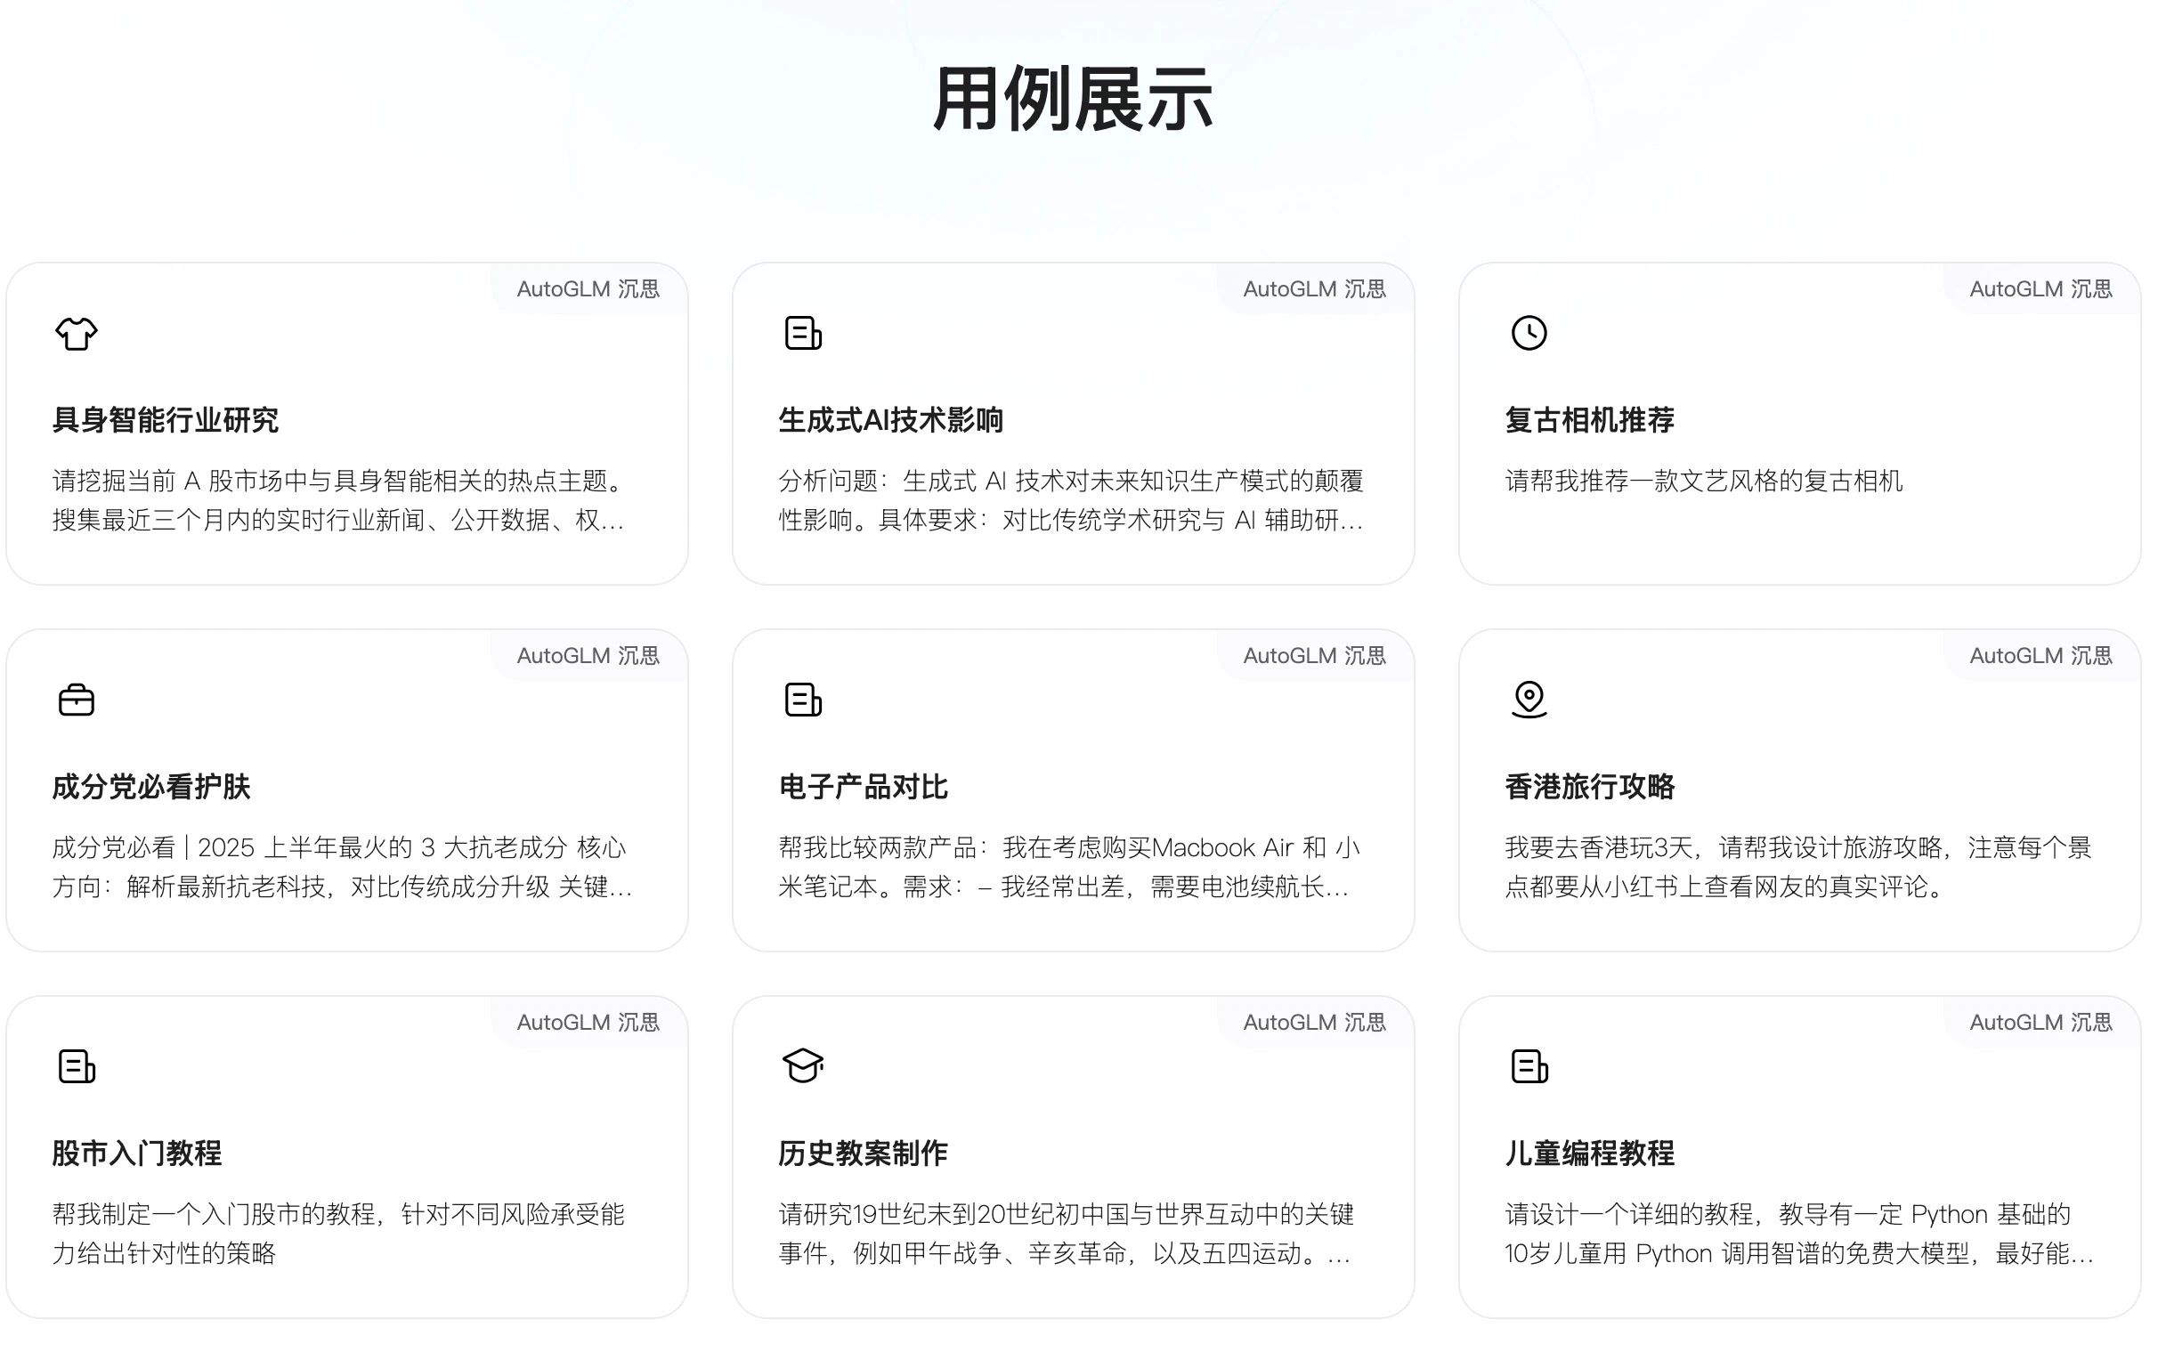Viewport: 2158px width, 1360px height.
Task: Click AutoGLM 沉思 tag on 儿童编程教程 card
Action: click(x=2040, y=1022)
